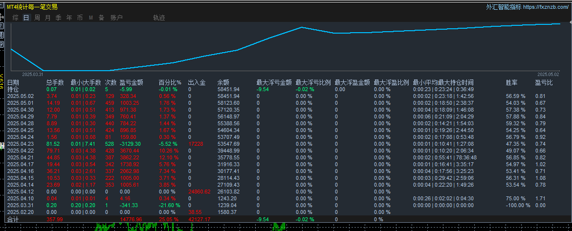Click the 最大浮盈比例 column header
Viewport: 572px width, 231px height.
click(x=392, y=82)
